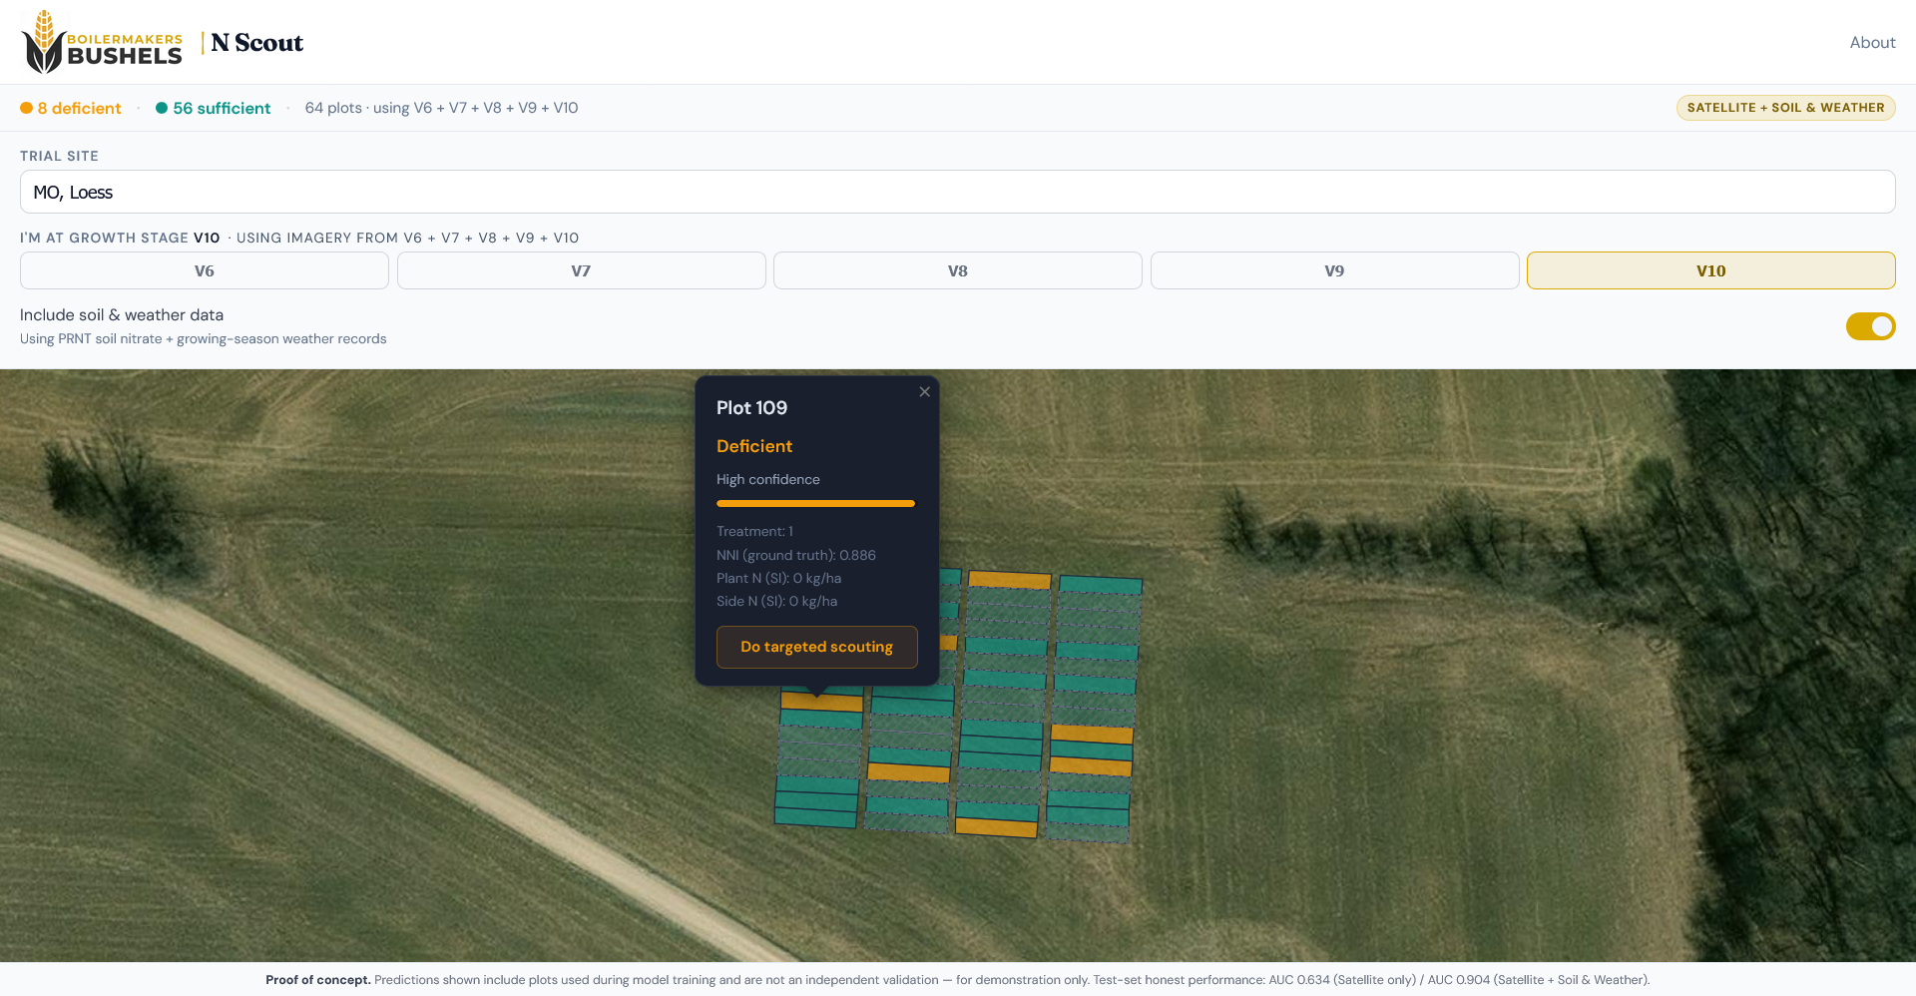
Task: Select the V10 growth stage
Action: click(x=1711, y=270)
